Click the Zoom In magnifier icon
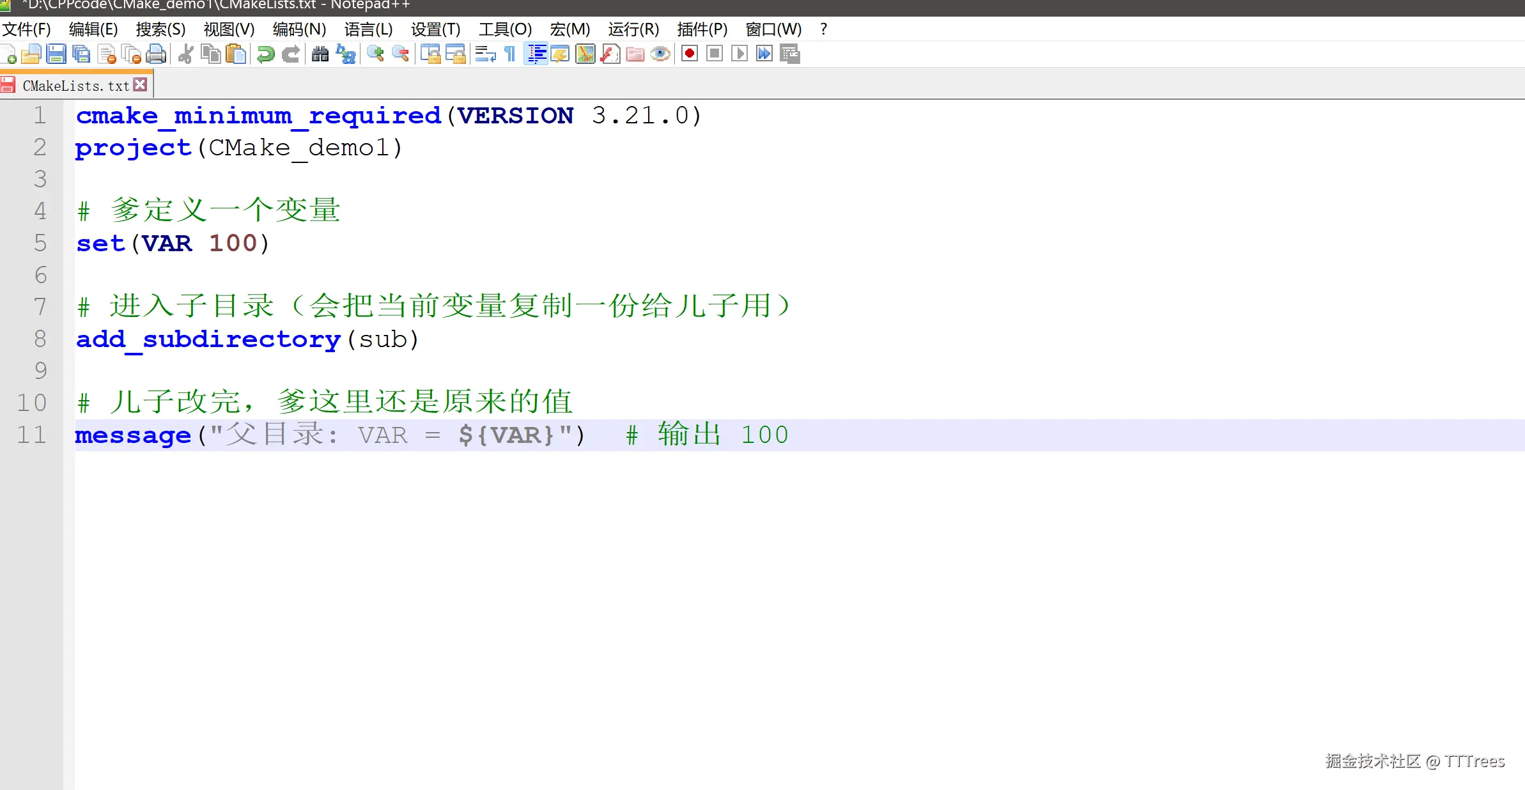This screenshot has height=790, width=1525. pos(375,54)
